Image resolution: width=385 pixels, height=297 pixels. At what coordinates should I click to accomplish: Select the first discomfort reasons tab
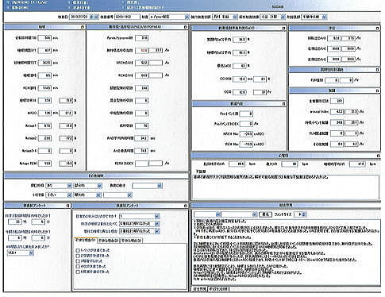[85, 241]
